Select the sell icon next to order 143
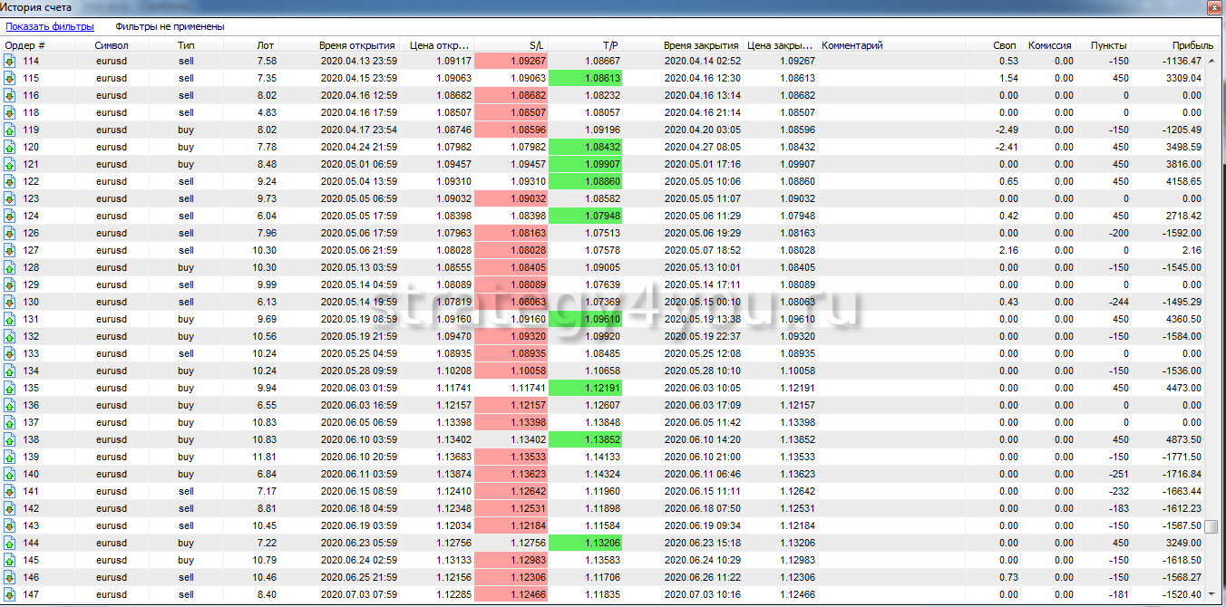The width and height of the screenshot is (1226, 607). (x=10, y=525)
